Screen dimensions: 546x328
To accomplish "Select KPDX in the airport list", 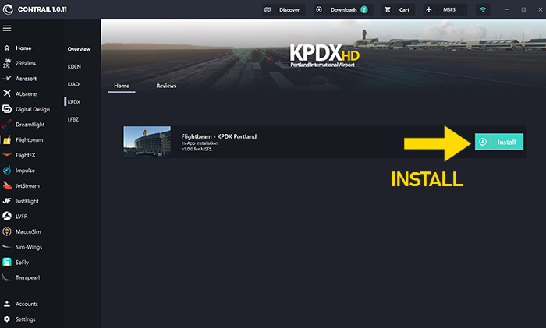I will click(x=74, y=102).
